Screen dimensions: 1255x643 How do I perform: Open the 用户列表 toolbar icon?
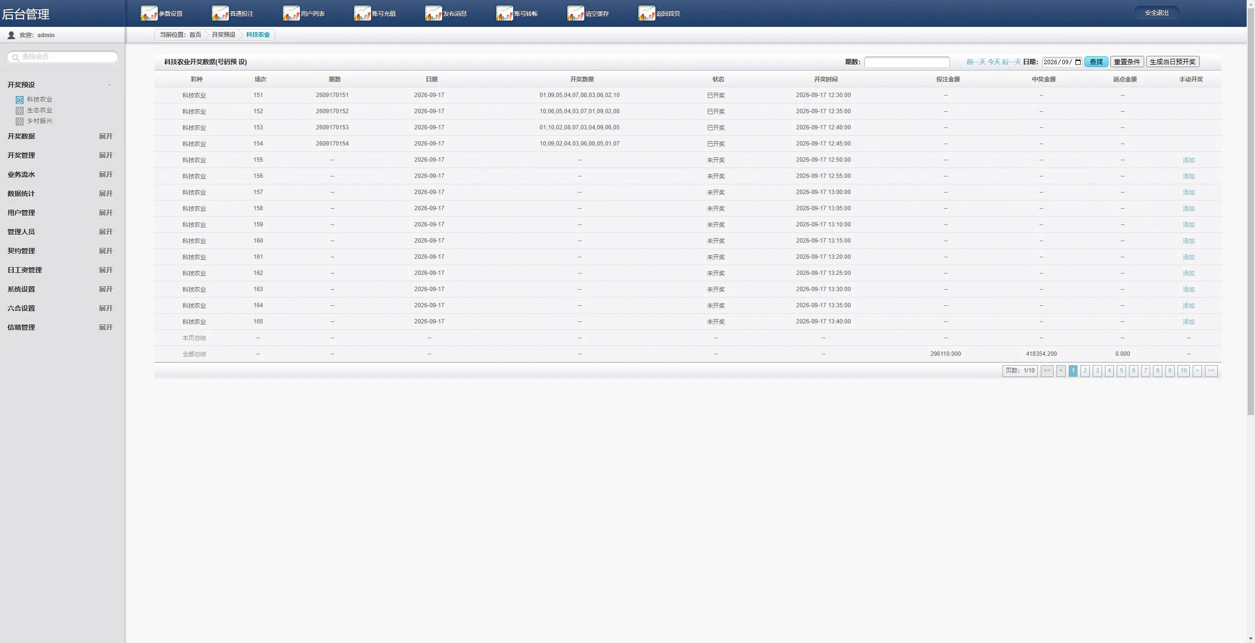click(x=291, y=13)
